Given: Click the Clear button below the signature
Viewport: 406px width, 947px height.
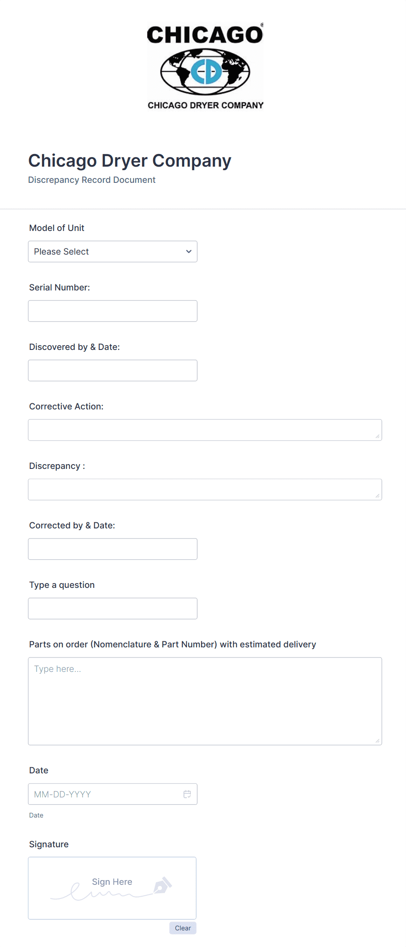Looking at the screenshot, I should click(x=182, y=928).
